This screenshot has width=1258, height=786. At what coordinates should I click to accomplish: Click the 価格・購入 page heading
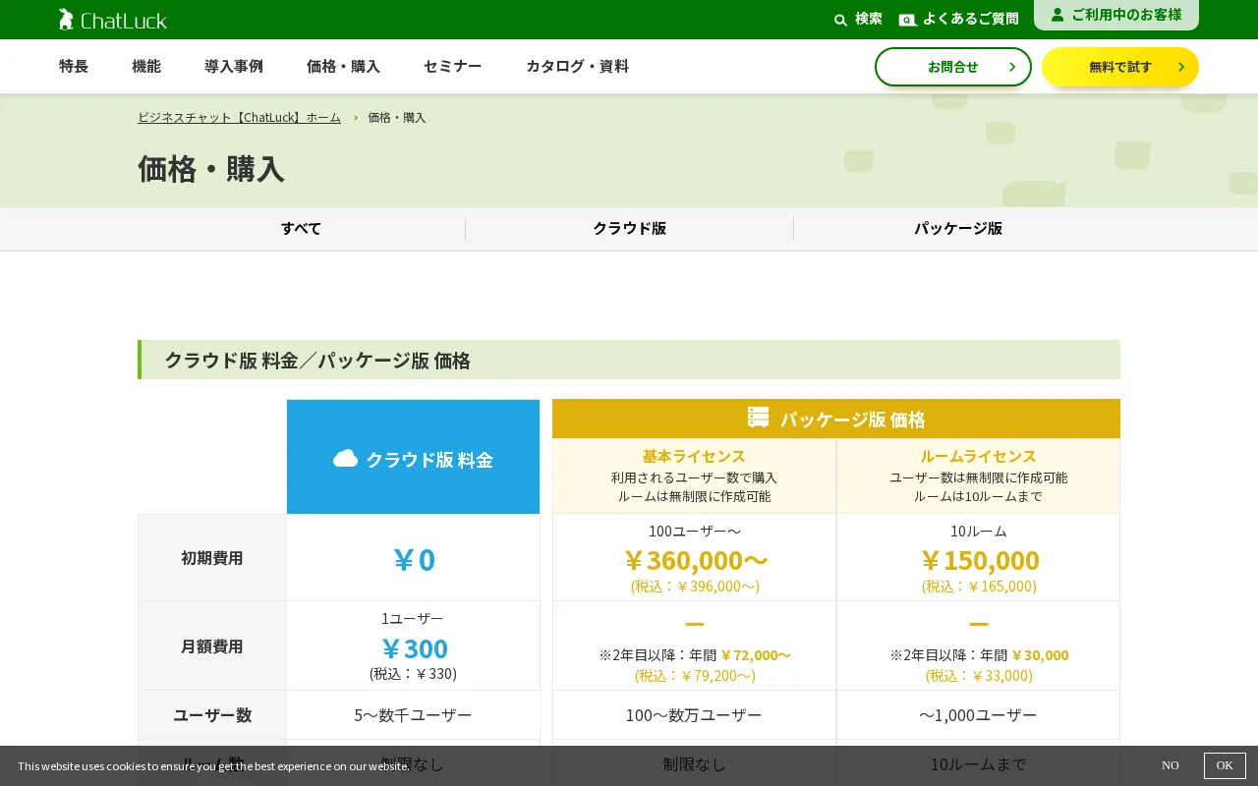click(211, 169)
